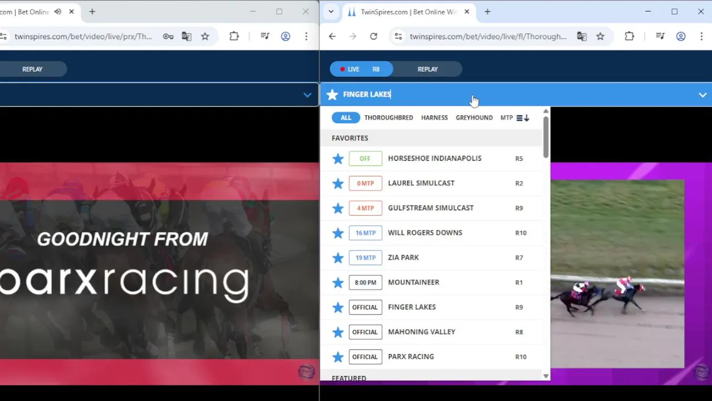This screenshot has width=712, height=401.
Task: Open the MTP sort order control
Action: click(515, 118)
